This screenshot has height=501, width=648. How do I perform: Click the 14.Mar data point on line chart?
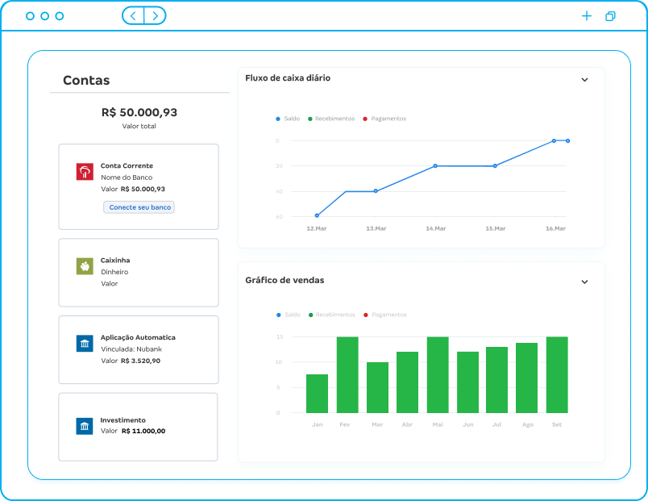[435, 165]
